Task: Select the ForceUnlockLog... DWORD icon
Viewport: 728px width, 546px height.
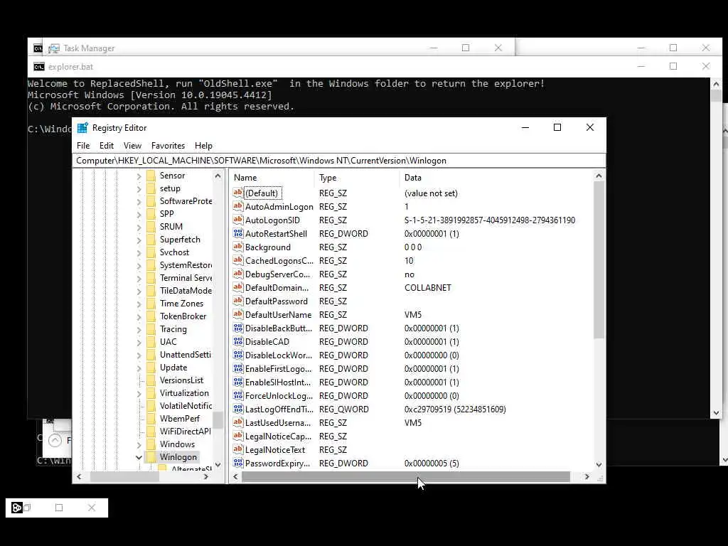Action: click(x=237, y=395)
